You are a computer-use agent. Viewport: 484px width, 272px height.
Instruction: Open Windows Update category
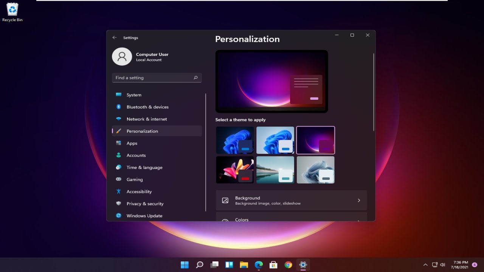(157, 216)
